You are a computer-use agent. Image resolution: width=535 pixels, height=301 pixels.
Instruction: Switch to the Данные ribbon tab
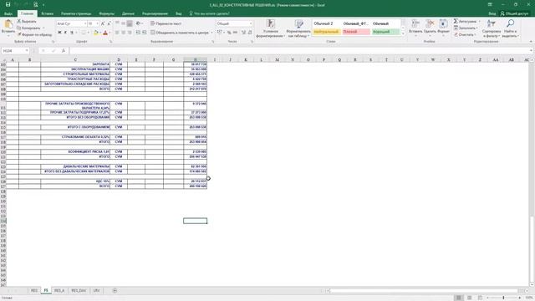pyautogui.click(x=128, y=13)
